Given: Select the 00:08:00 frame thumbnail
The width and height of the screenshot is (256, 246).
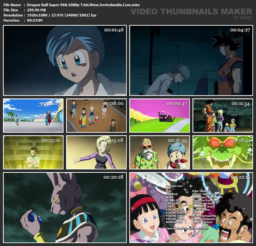Looking at the screenshot, I should [x=96, y=115].
